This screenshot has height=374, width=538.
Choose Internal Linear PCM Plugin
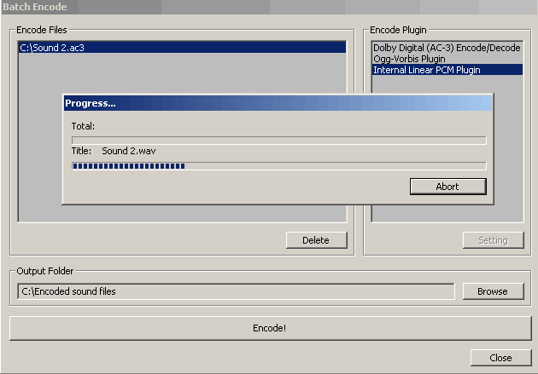[447, 70]
